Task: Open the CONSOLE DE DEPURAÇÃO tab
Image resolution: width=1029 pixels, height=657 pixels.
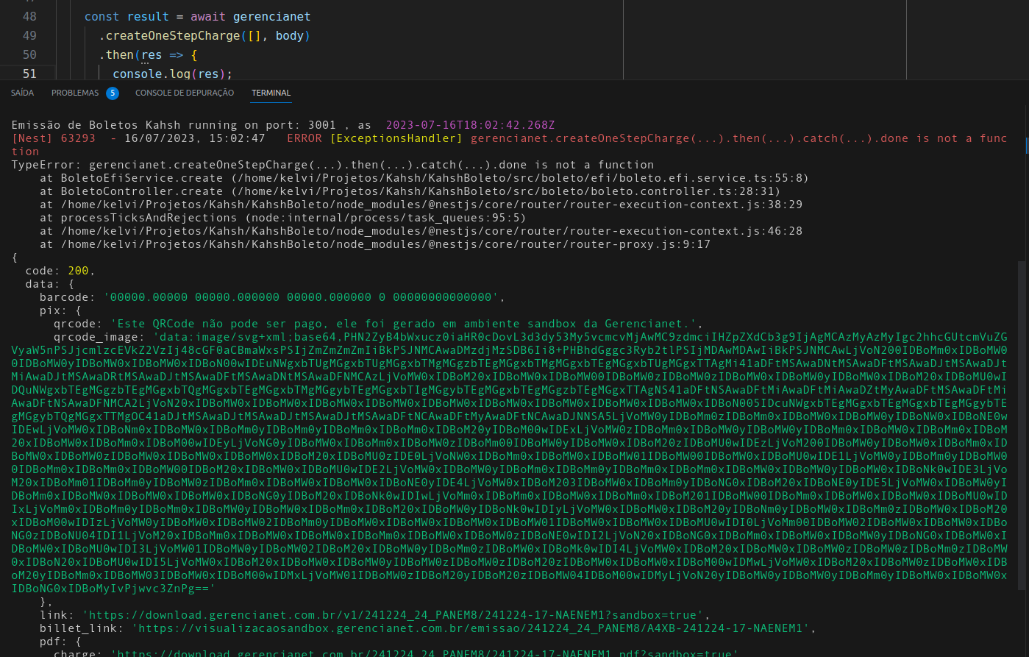Action: [x=185, y=93]
